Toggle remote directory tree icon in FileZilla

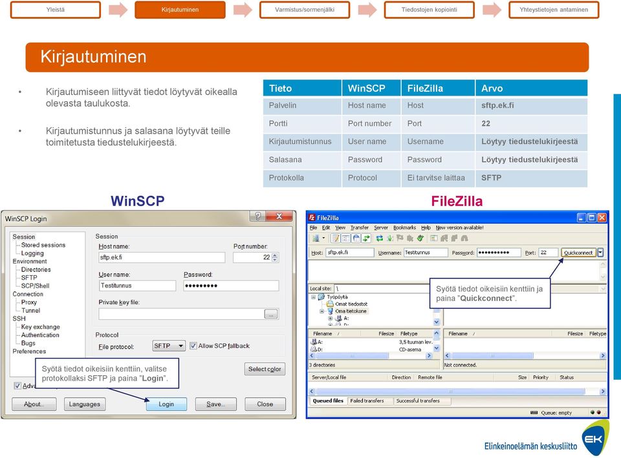pos(356,238)
